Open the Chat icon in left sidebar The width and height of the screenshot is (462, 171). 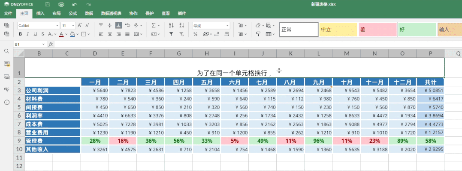click(6, 77)
